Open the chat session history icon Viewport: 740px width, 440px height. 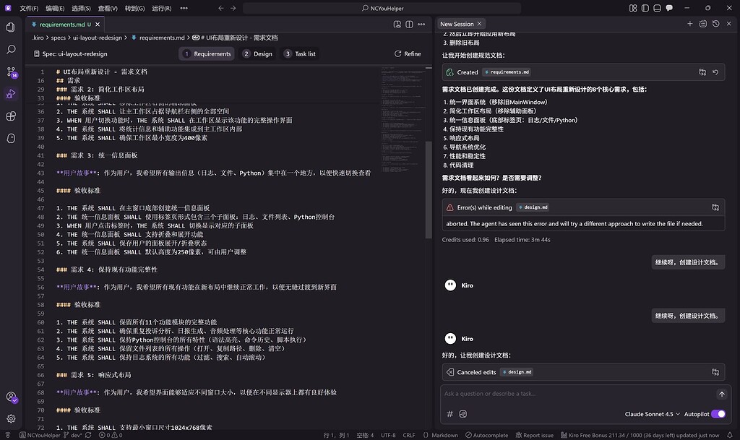tap(716, 24)
